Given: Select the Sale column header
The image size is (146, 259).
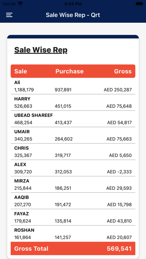Looking at the screenshot, I should pos(20,71).
